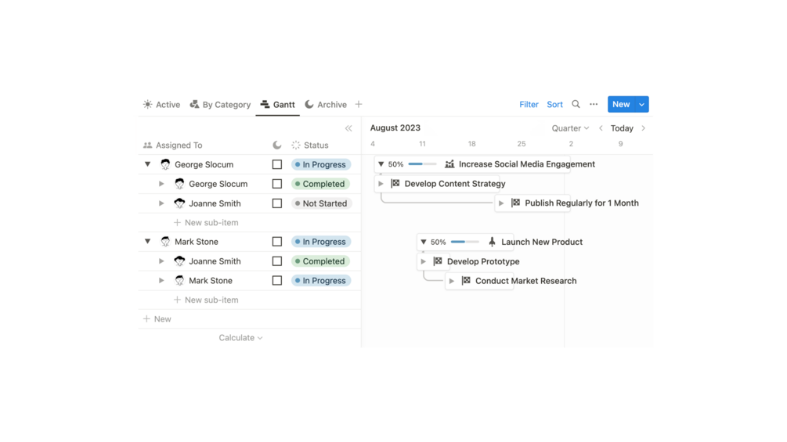Tick checkbox in Not Started Joanne Smith row
Viewport: 787px width, 442px height.
coord(277,203)
